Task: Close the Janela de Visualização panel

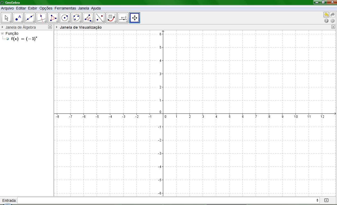Action: click(x=333, y=27)
